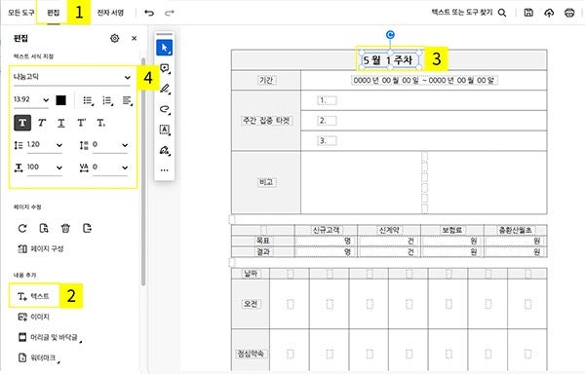This screenshot has width=585, height=374.
Task: Open more tools ellipsis
Action: pos(165,170)
